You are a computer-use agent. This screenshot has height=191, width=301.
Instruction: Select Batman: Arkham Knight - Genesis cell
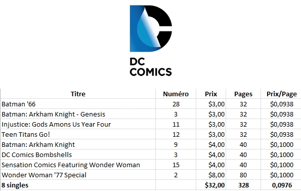coord(78,114)
